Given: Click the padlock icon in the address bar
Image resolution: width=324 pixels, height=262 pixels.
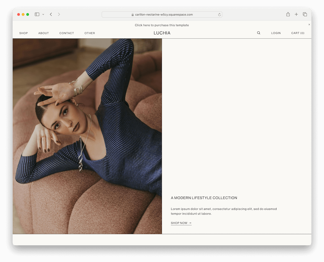Looking at the screenshot, I should (132, 15).
